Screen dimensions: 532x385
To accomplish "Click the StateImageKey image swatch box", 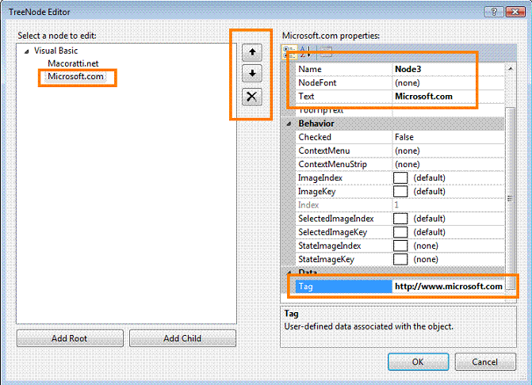I will [x=400, y=259].
